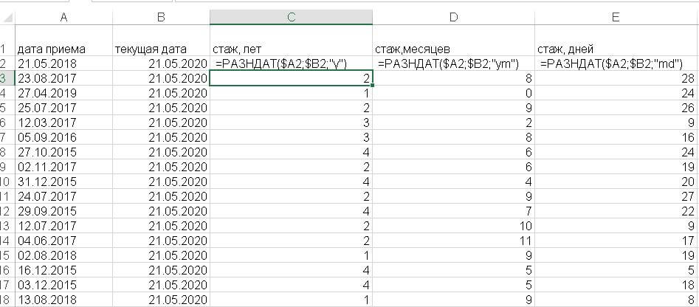Click months value 0 in row 4

[453, 93]
